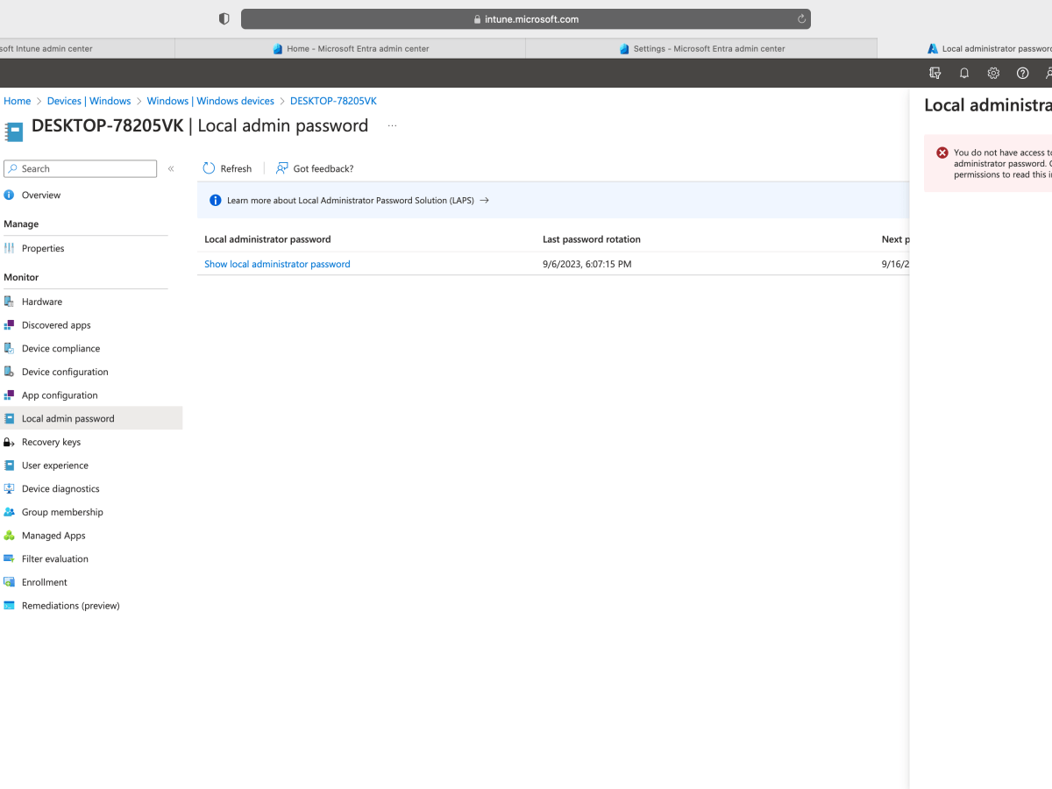
Task: Select the Managed Apps sidebar item
Action: click(53, 535)
